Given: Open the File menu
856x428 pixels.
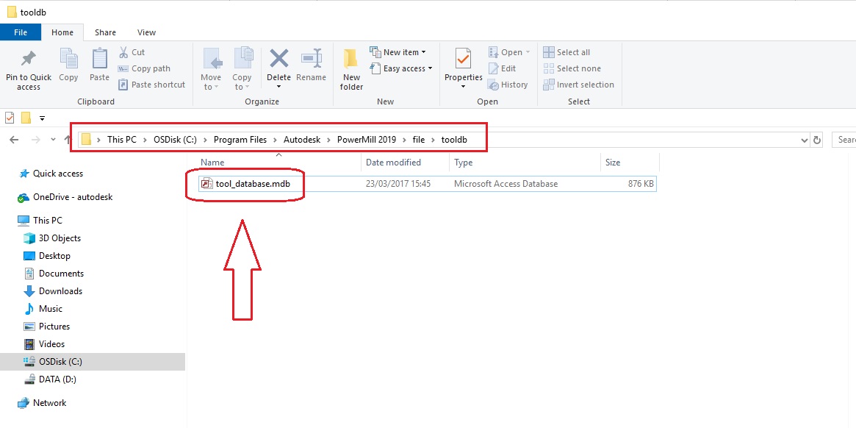Looking at the screenshot, I should [21, 32].
